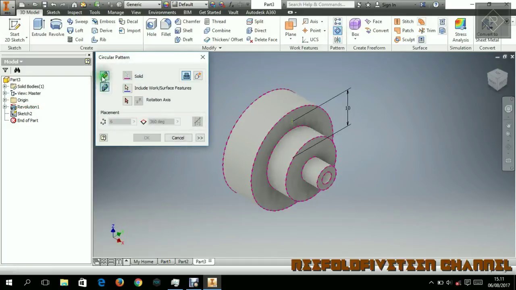Activate the Rib tool
The height and width of the screenshot is (290, 516).
click(99, 39)
